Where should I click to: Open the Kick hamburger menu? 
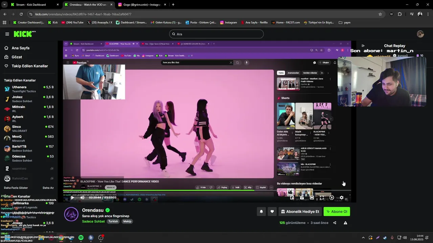(7, 34)
